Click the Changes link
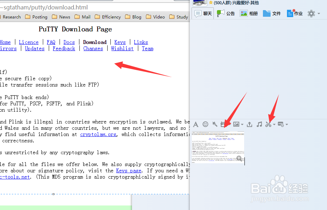 (93, 48)
